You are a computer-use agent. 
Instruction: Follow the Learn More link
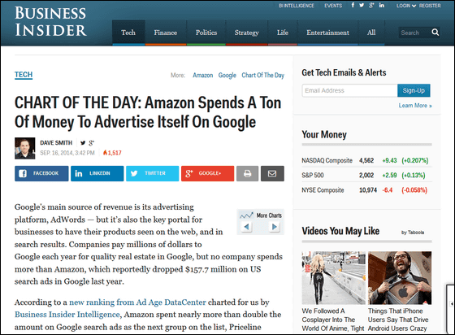tap(415, 106)
